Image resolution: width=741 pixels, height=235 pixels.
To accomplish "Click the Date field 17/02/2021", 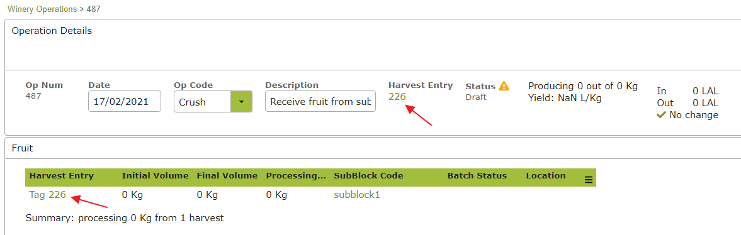I will [x=125, y=101].
